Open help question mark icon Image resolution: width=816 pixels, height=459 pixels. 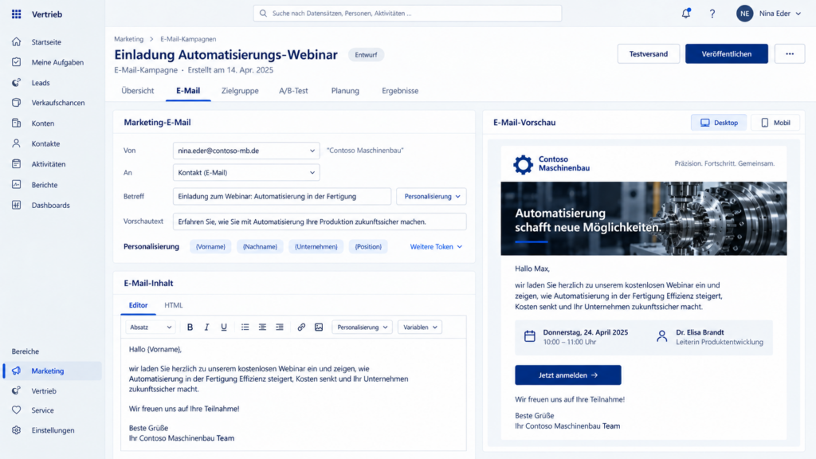(712, 14)
